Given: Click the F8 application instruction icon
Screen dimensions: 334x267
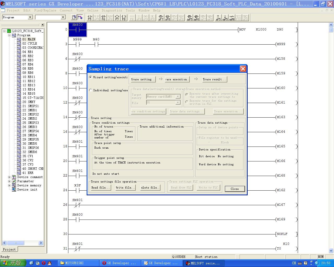Looking at the screenshot, I should click(x=124, y=17).
